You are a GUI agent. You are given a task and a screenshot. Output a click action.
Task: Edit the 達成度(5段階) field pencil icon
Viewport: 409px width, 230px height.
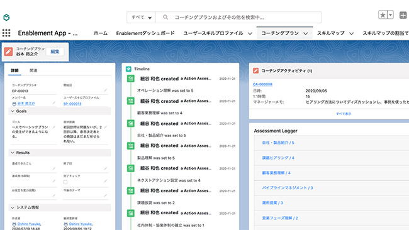pyautogui.click(x=54, y=181)
